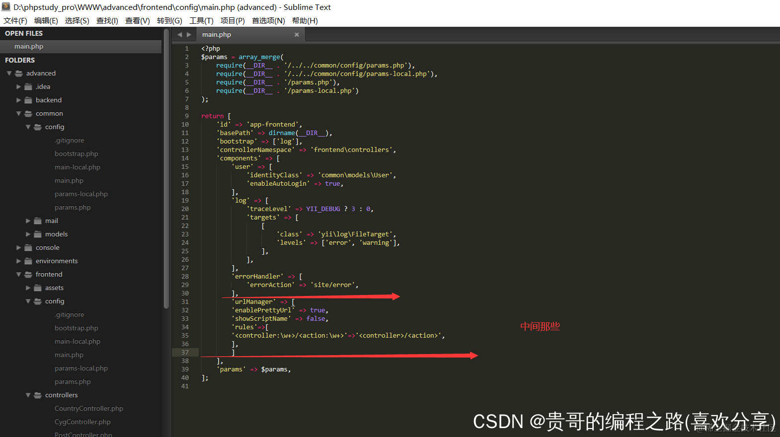Open the 文件(F) menu
Screen dimensions: 780x437
[15, 20]
